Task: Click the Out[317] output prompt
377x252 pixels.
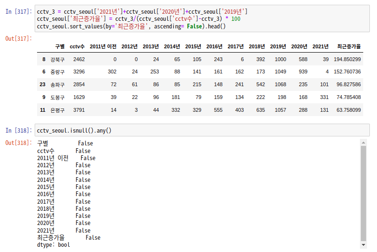Action: click(x=19, y=38)
